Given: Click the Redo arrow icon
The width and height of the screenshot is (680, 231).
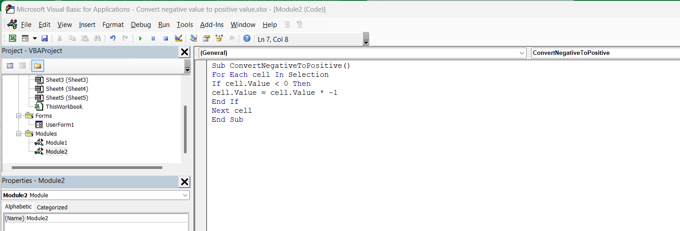Looking at the screenshot, I should coord(125,39).
